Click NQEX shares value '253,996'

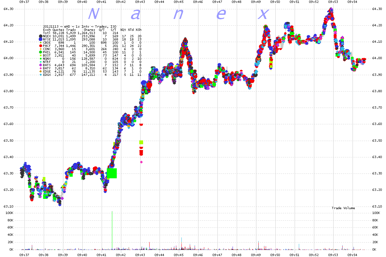[x=88, y=36]
